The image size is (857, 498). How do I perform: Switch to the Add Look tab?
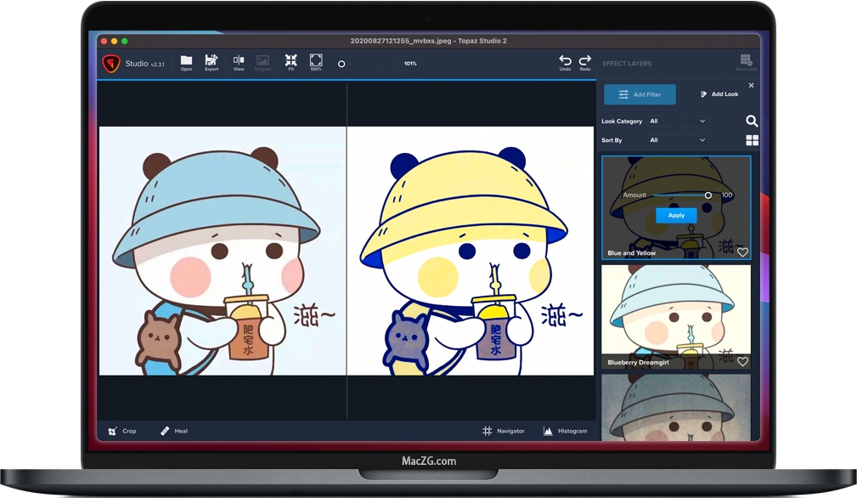pyautogui.click(x=719, y=94)
